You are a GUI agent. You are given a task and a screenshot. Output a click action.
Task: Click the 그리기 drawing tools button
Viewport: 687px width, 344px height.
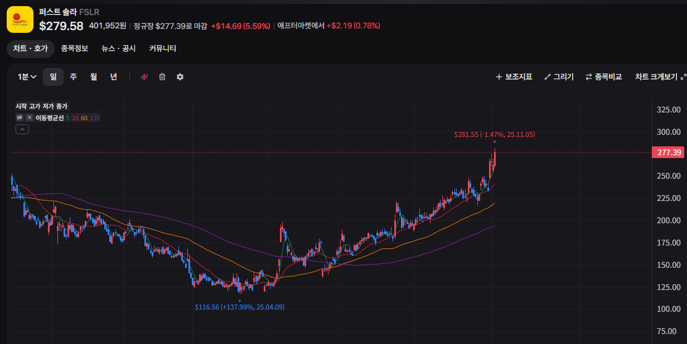point(559,77)
